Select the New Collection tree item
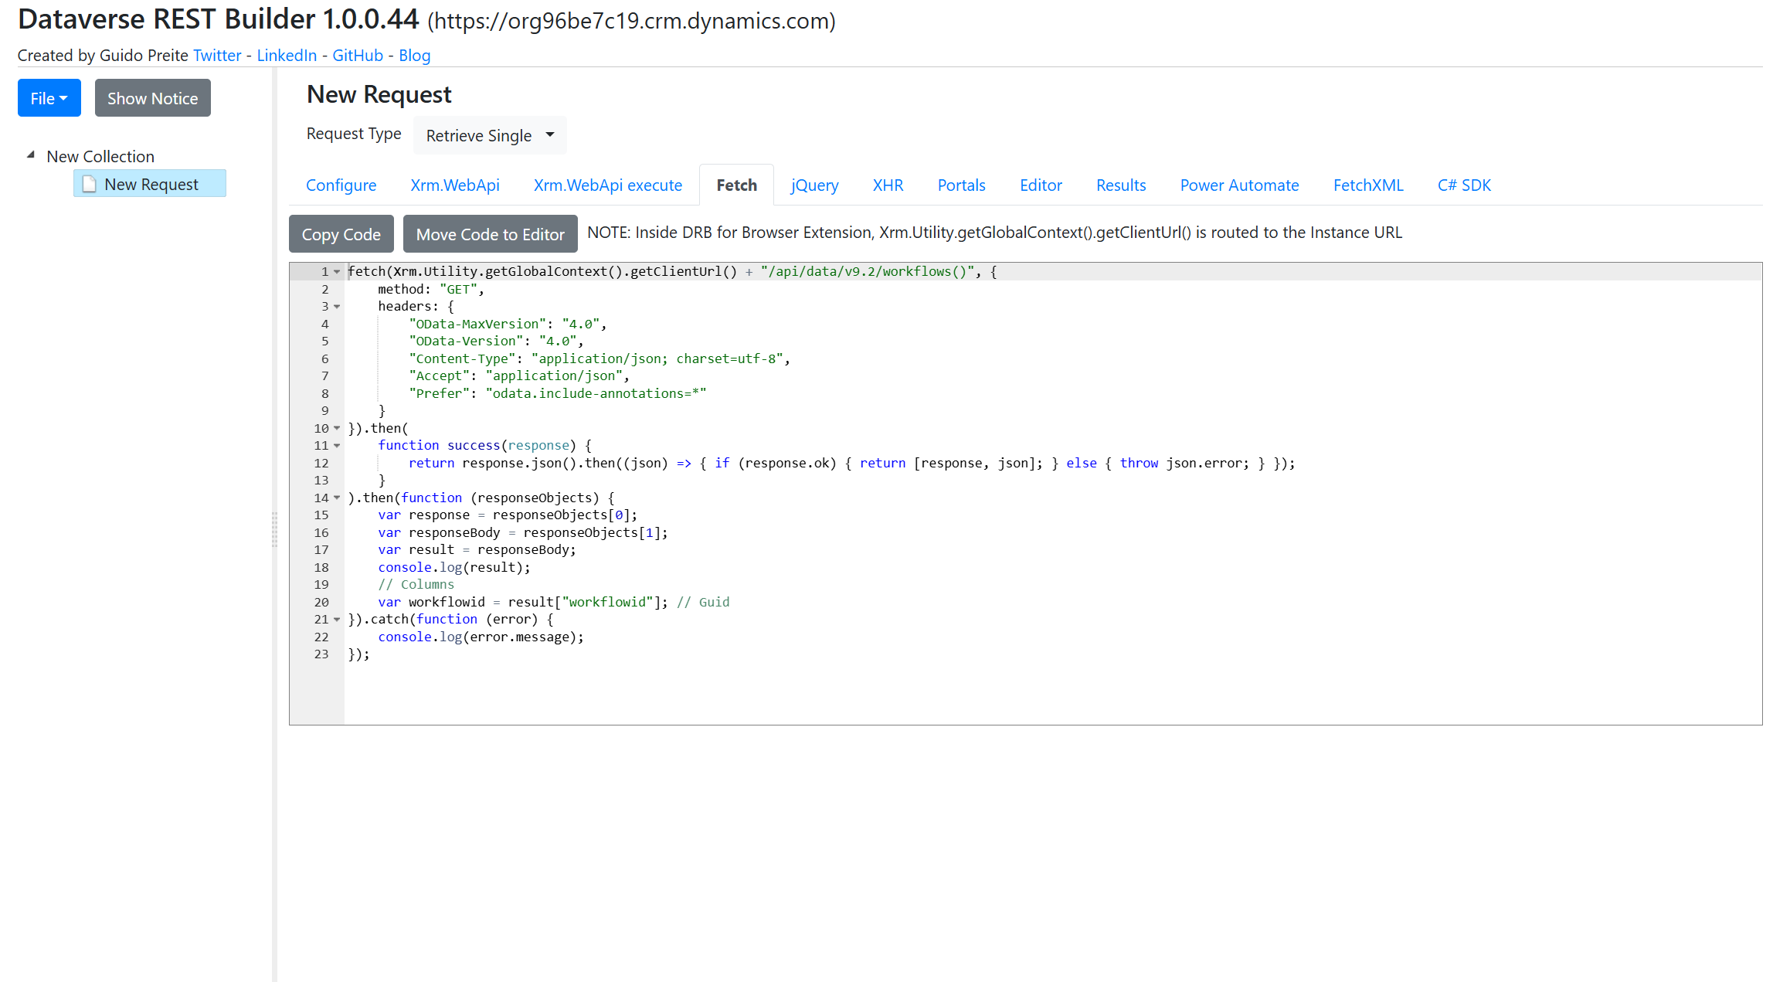Image resolution: width=1773 pixels, height=982 pixels. click(x=100, y=156)
